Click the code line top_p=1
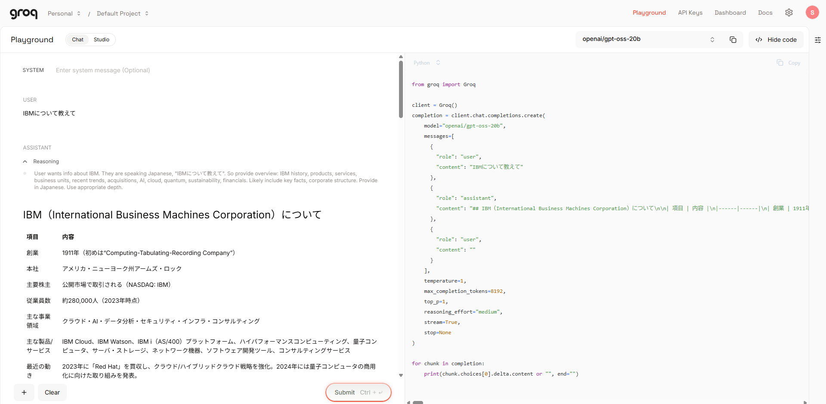This screenshot has width=826, height=404. click(436, 301)
